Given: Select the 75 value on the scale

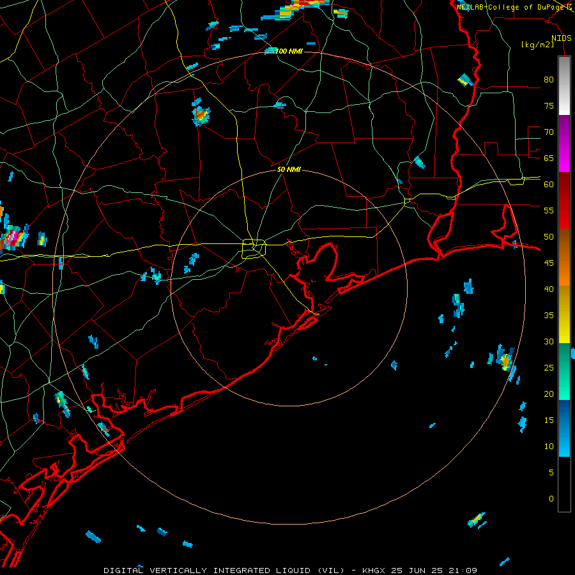Looking at the screenshot, I should point(549,105).
